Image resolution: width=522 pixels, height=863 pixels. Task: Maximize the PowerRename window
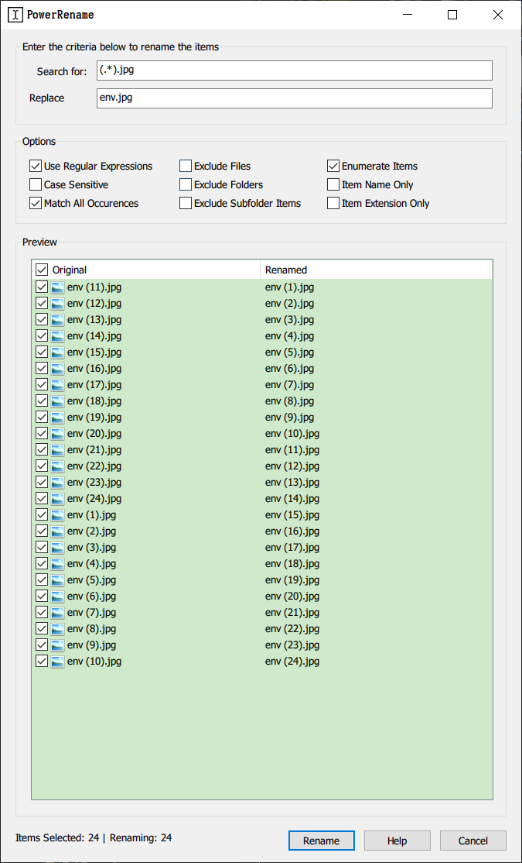[x=452, y=15]
